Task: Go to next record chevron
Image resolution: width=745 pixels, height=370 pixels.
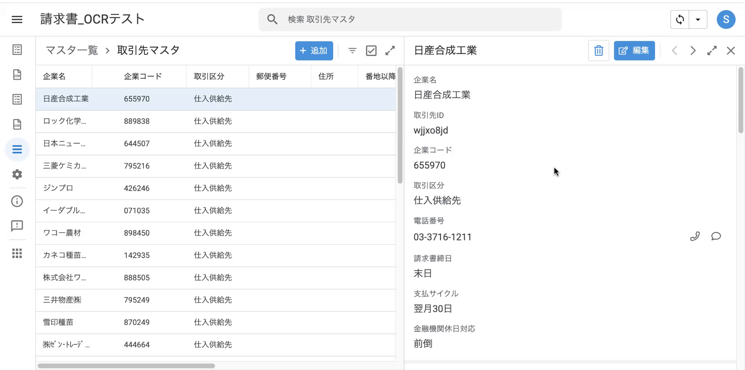Action: 693,51
